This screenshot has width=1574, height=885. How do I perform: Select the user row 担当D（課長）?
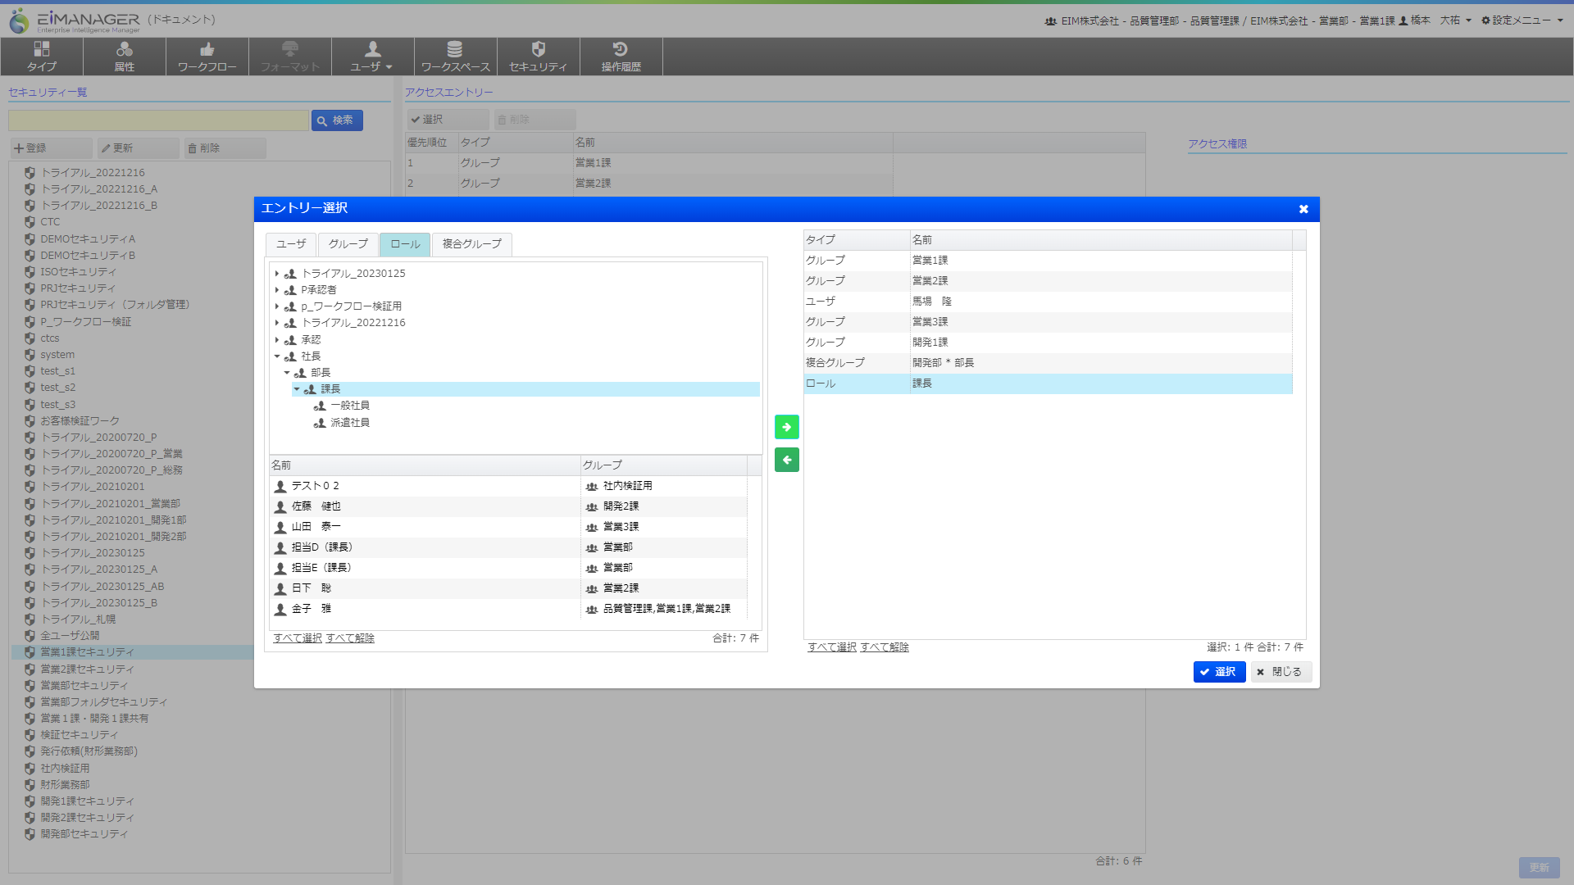point(508,547)
